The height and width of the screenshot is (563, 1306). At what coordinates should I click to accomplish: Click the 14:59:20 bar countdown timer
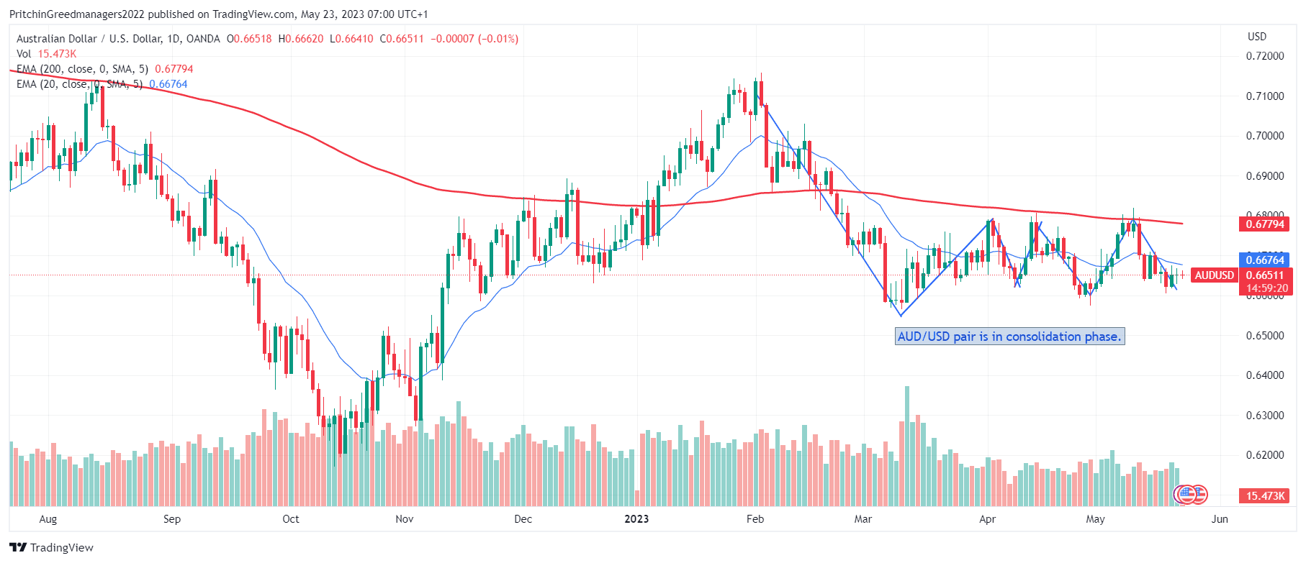[1266, 288]
